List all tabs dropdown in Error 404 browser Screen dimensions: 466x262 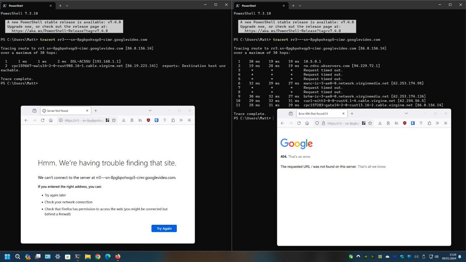(x=406, y=113)
